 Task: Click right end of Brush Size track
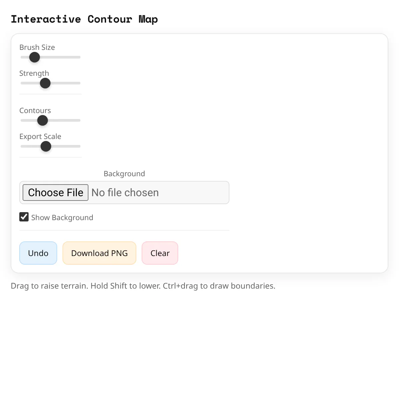79,57
